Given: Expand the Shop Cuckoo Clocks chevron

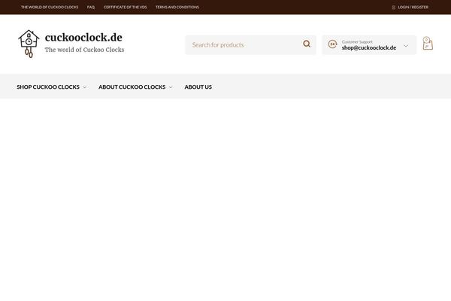Looking at the screenshot, I should click(x=84, y=87).
